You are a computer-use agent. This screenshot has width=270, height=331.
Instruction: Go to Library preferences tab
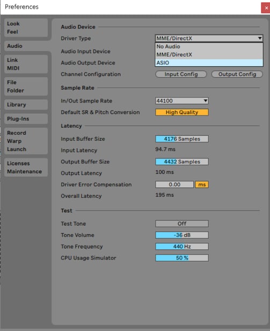pos(26,104)
